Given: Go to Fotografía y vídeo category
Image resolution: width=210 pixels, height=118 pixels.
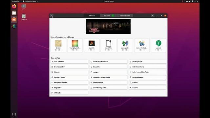Looking at the screenshot, I should tap(69, 83).
